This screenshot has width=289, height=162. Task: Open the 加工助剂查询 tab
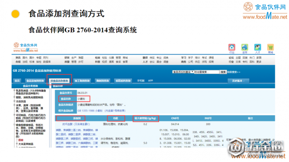click(82, 81)
